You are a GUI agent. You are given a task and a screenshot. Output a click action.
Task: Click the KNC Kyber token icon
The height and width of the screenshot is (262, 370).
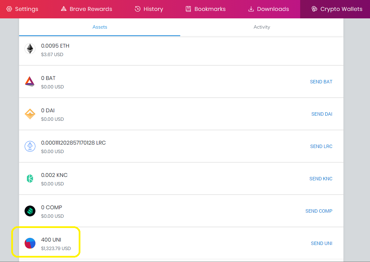tap(30, 179)
